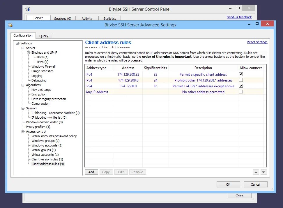Select Usage statistics in the tree

point(43,71)
